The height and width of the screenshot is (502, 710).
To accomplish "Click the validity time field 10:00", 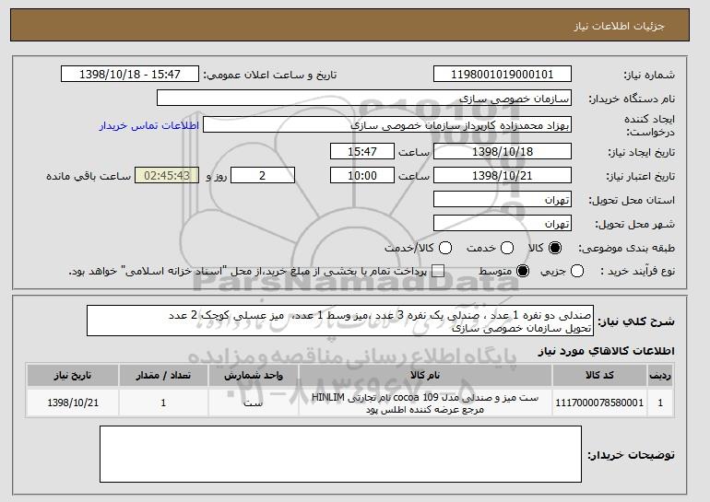I will pos(362,176).
